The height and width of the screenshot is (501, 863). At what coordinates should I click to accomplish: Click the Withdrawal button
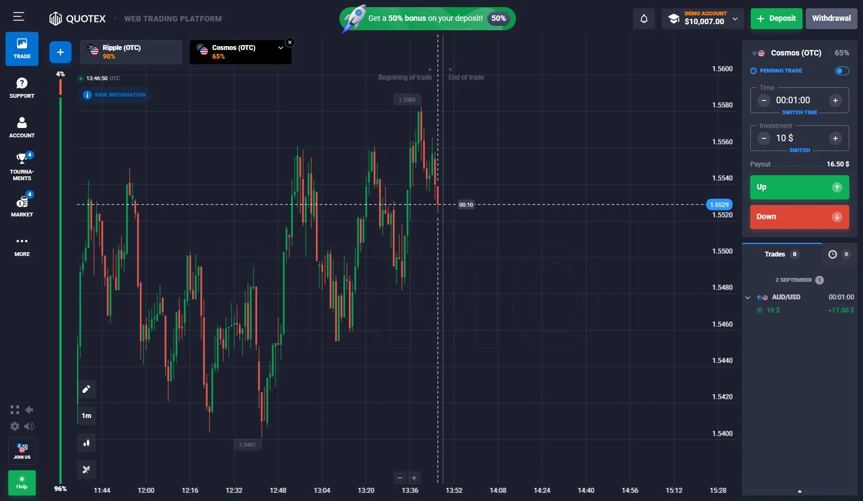click(832, 19)
